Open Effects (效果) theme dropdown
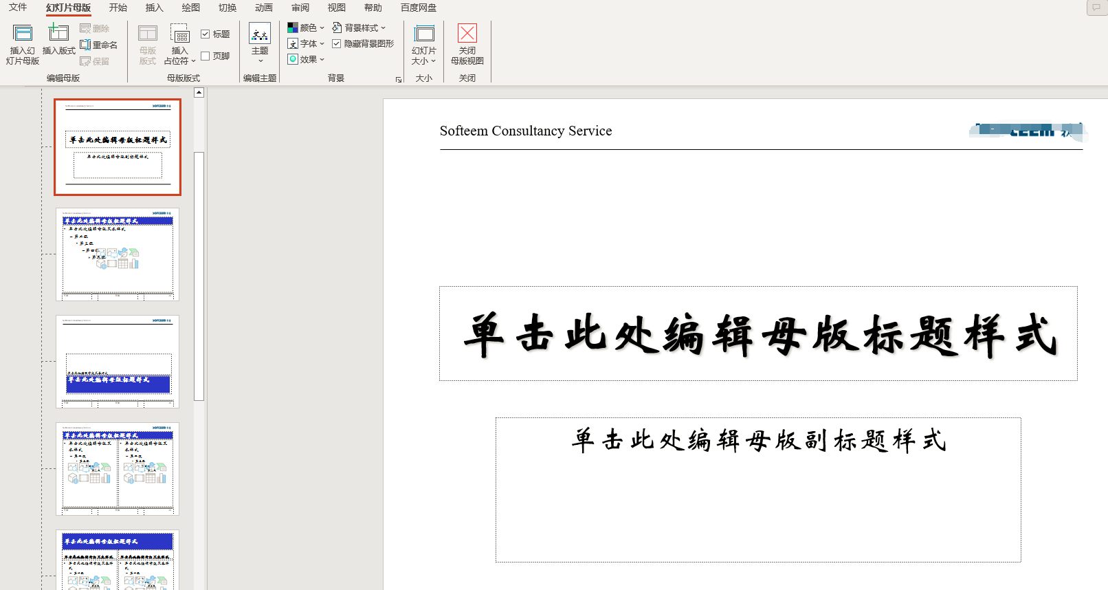The image size is (1108, 590). pyautogui.click(x=306, y=59)
